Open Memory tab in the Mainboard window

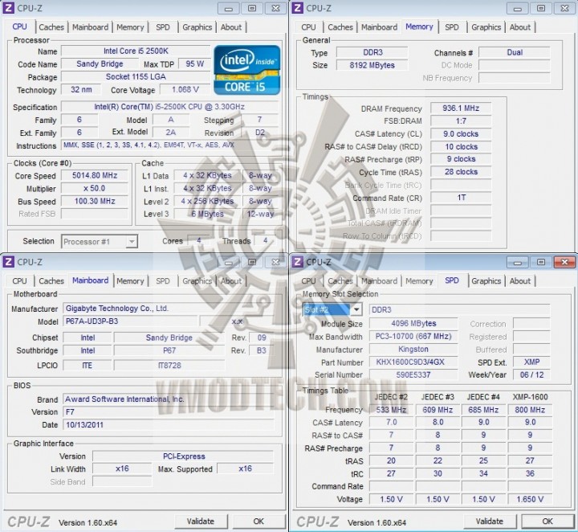tap(130, 281)
